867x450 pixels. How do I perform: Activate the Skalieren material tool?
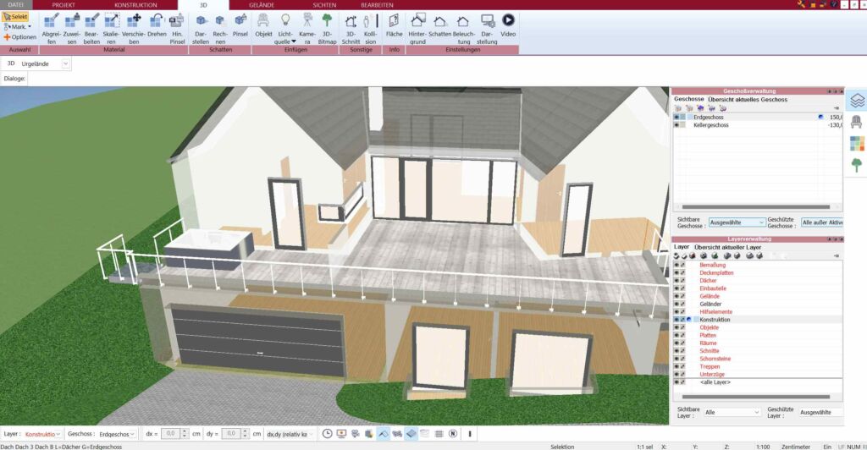coord(112,29)
